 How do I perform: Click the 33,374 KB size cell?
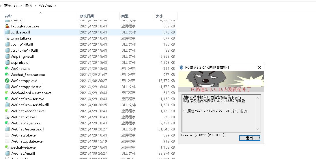coord(167,153)
